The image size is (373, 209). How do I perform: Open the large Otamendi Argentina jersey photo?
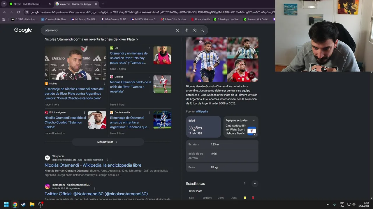click(206, 60)
